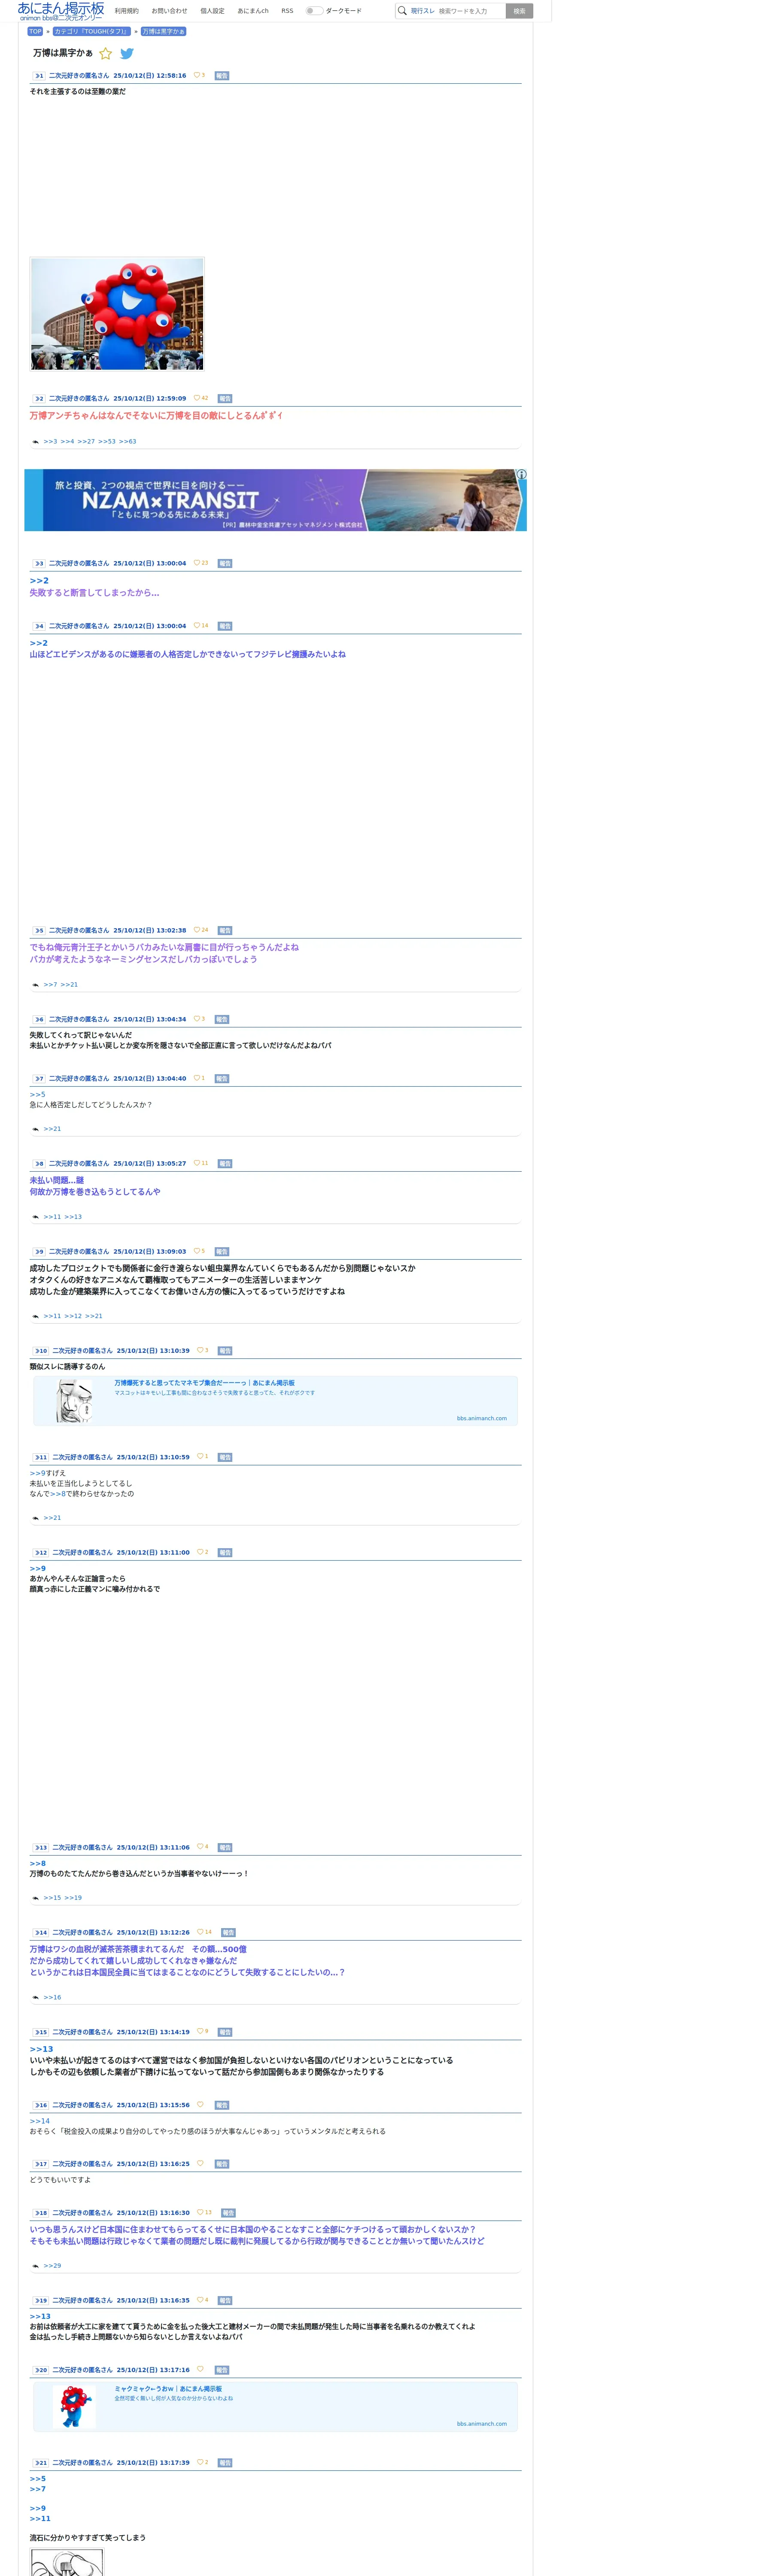Follow the >>14 quote link in post 16
The image size is (778, 2576).
click(40, 2121)
